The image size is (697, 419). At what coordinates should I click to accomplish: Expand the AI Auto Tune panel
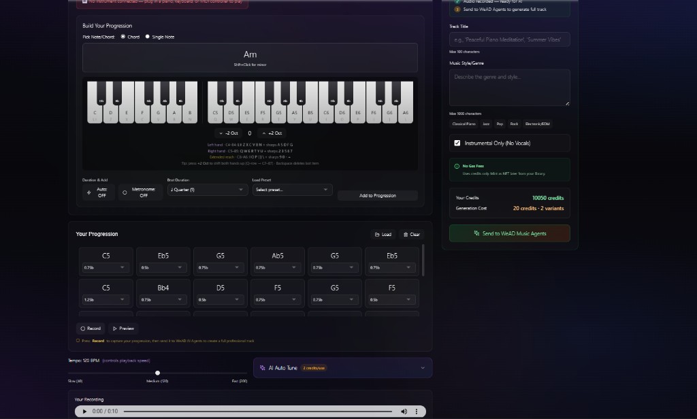click(x=343, y=368)
